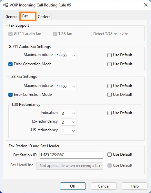Click the Cancel button
Screen dimensions: 151x193
104,186
